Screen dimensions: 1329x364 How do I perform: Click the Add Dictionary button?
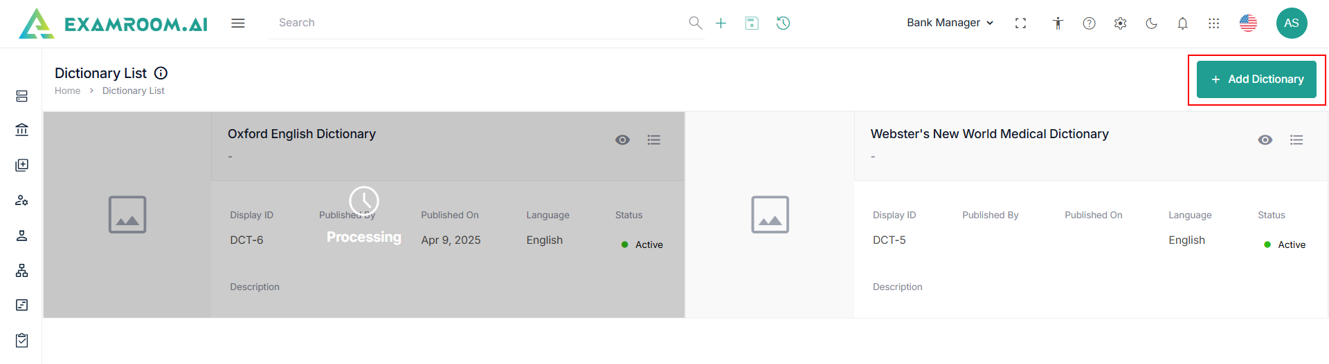pyautogui.click(x=1256, y=79)
